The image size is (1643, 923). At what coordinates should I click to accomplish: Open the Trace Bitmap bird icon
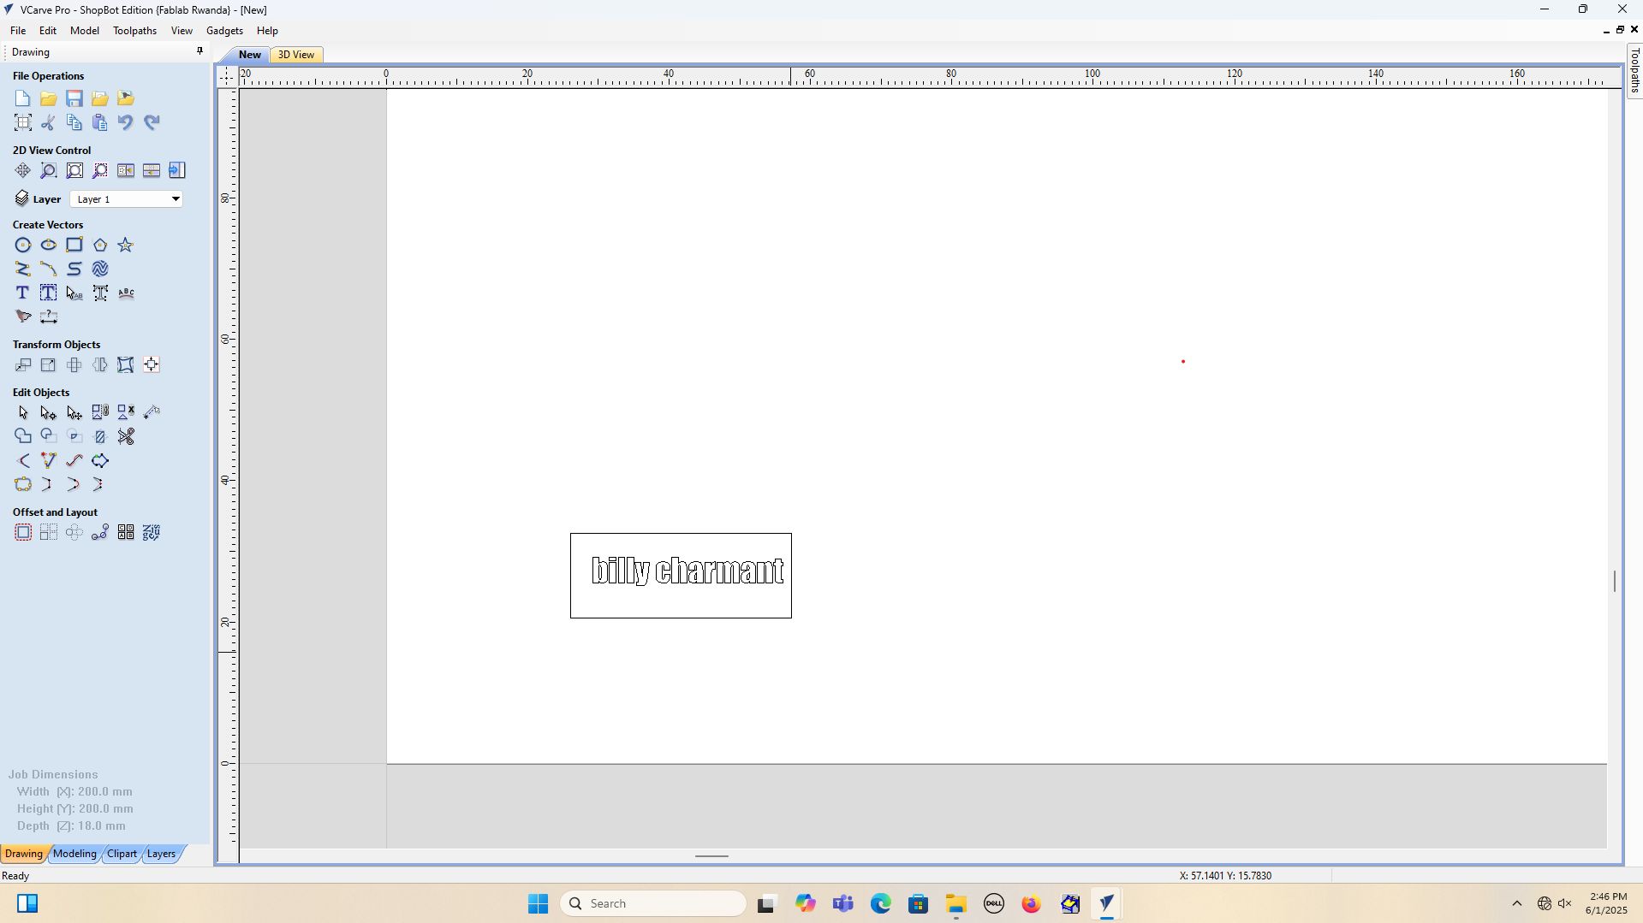point(23,317)
